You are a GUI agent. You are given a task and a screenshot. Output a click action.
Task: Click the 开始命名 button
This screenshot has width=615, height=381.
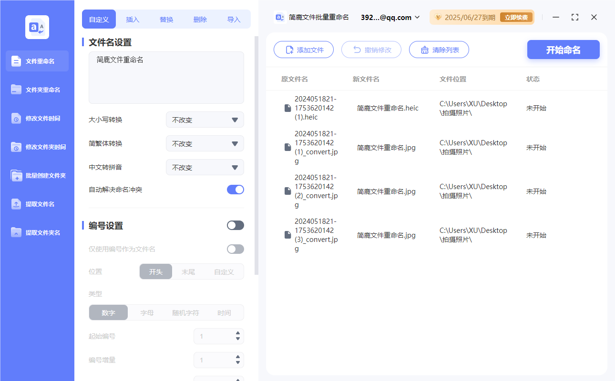[x=563, y=50]
